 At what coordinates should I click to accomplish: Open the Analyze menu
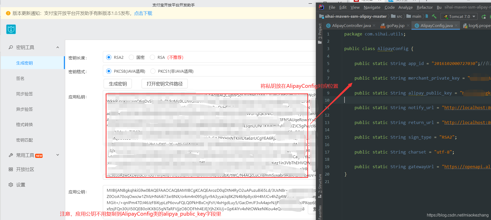[x=405, y=7]
